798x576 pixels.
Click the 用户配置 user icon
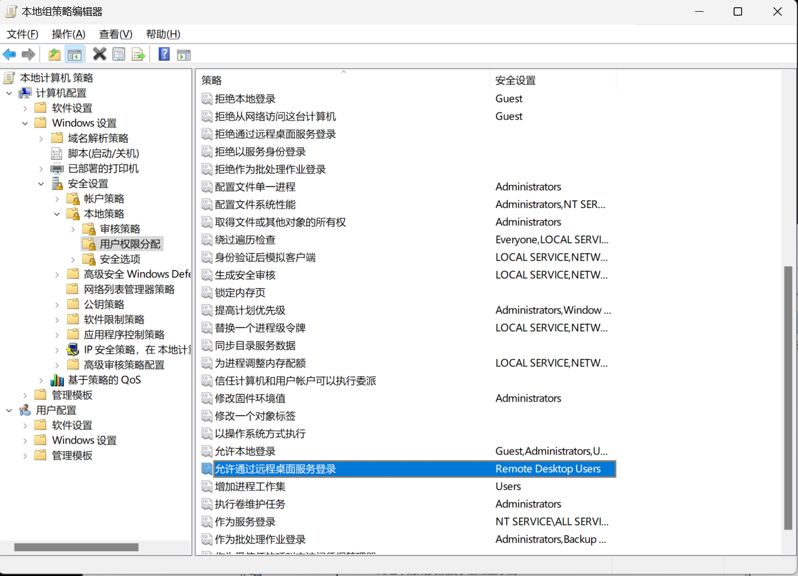click(25, 410)
